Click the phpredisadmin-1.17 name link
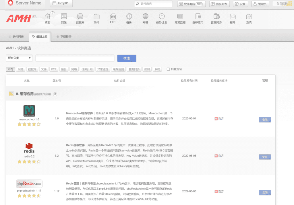Viewport: 294px width, 205px height. click(x=29, y=191)
